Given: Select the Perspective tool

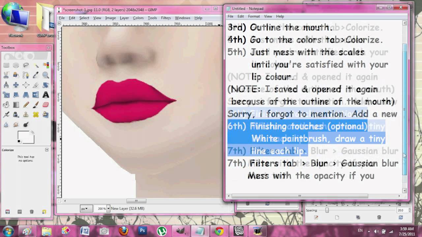Looking at the screenshot, I should 26,95.
